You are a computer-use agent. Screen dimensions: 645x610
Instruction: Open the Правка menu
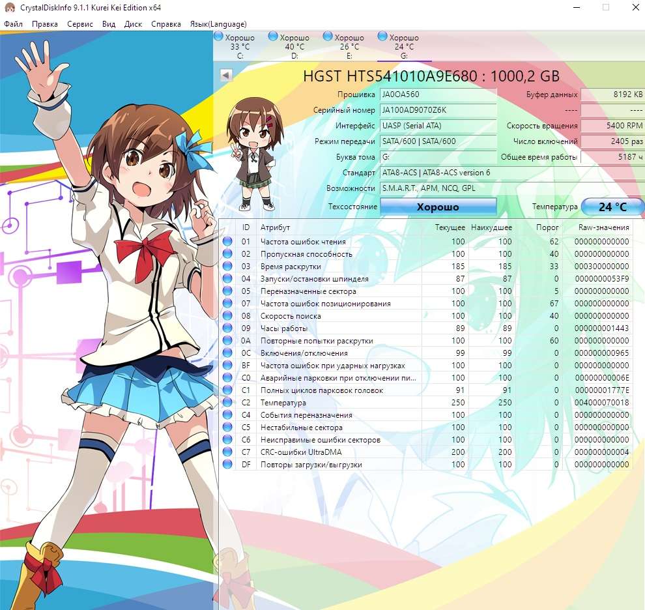click(45, 24)
